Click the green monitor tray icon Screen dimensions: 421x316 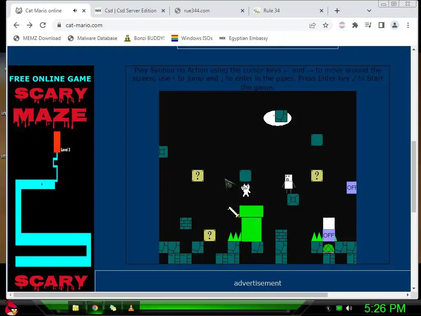point(339,308)
